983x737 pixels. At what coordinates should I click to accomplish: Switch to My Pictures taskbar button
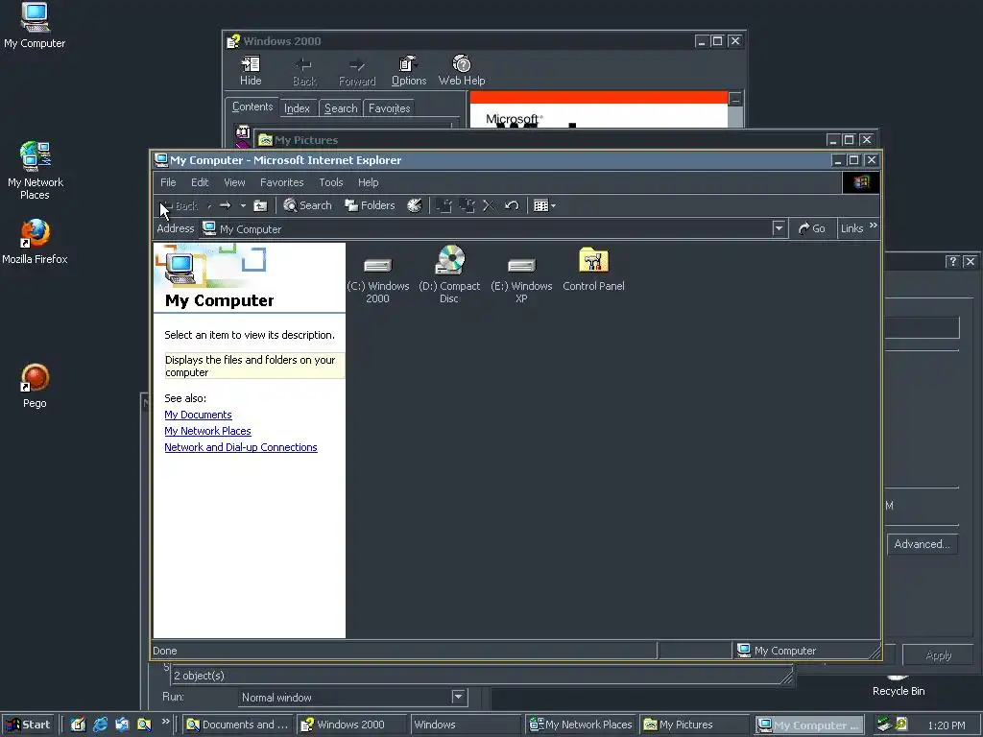tap(693, 725)
